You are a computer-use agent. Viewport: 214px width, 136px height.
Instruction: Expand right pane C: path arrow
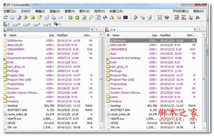pos(114,30)
